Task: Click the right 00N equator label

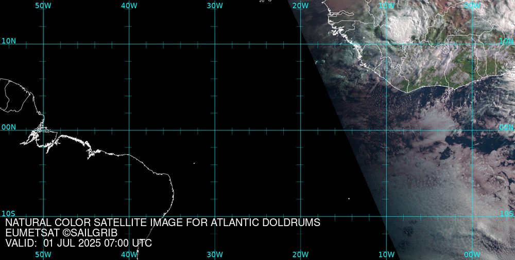Action: pyautogui.click(x=506, y=127)
